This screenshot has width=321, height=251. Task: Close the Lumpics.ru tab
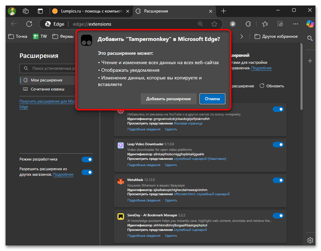[x=127, y=11]
